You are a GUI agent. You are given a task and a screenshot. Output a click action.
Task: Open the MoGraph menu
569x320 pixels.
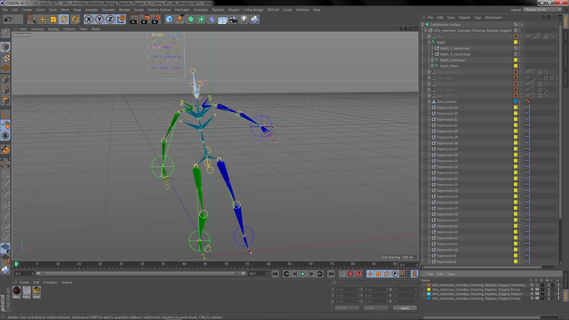tap(182, 10)
